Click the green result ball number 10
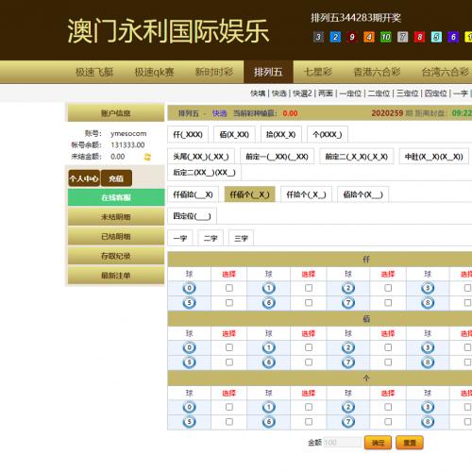Image resolution: width=472 pixels, height=472 pixels. pyautogui.click(x=385, y=37)
